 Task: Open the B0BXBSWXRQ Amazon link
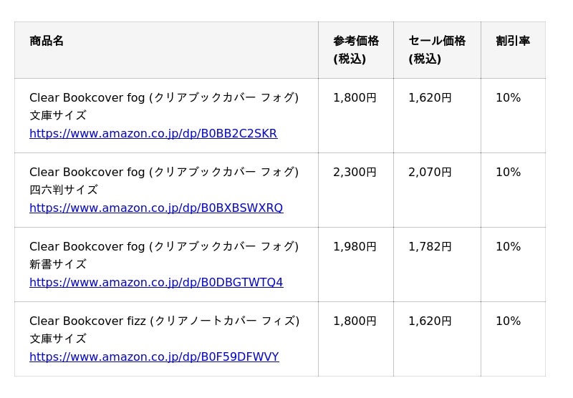(x=155, y=208)
